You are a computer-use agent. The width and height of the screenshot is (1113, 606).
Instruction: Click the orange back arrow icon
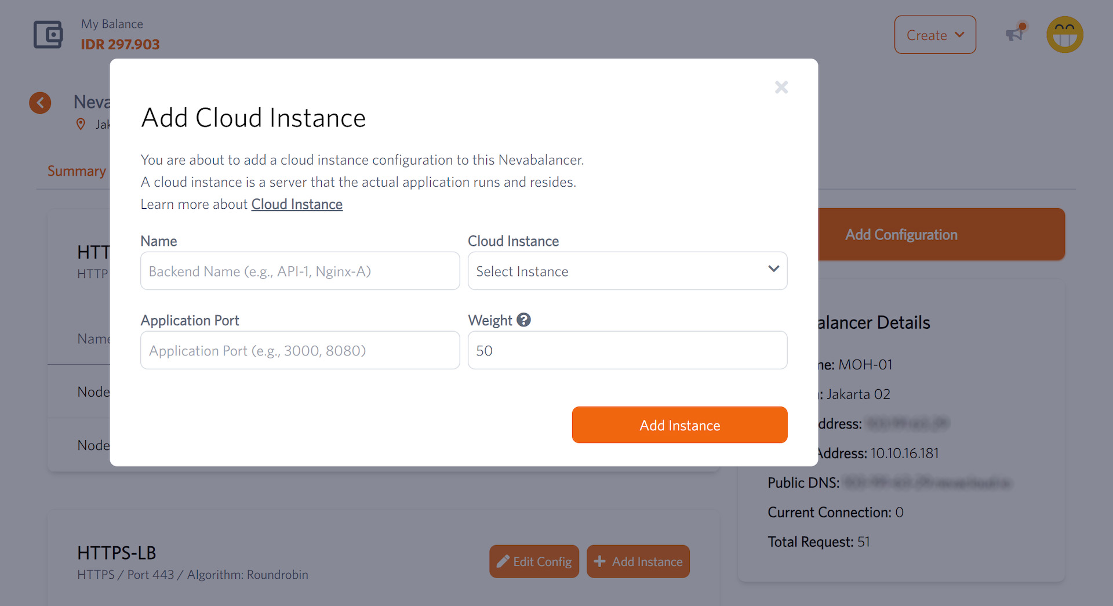point(40,103)
